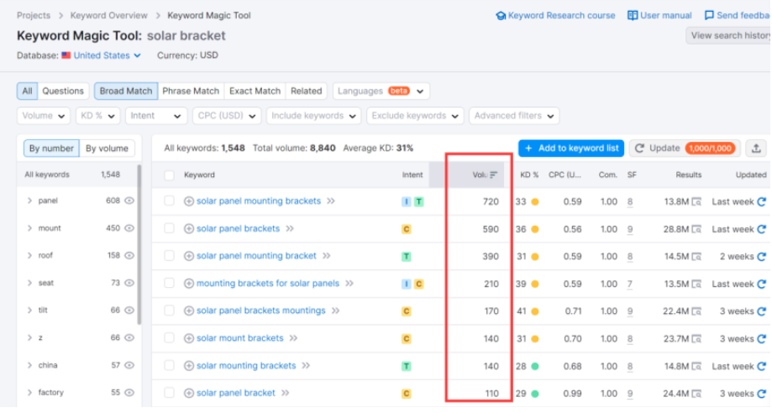Click double-arrow icon next to 'solar panel bracket'
This screenshot has width=772, height=413.
[x=286, y=393]
